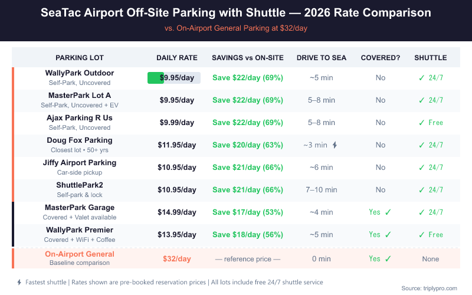Screen dimensions: 472x295
Task: Select the MasterPark Lot A lot name
Action: (x=80, y=96)
